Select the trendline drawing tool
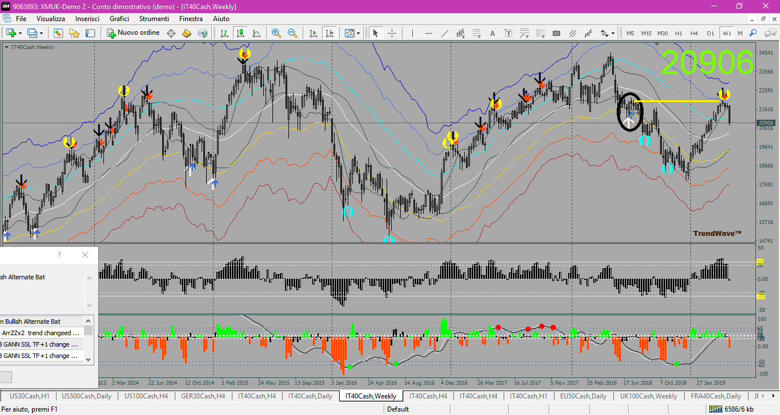 tap(444, 33)
